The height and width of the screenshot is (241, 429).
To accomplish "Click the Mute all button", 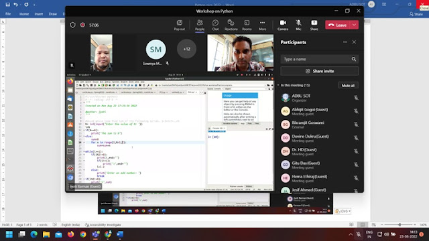I will click(x=348, y=86).
